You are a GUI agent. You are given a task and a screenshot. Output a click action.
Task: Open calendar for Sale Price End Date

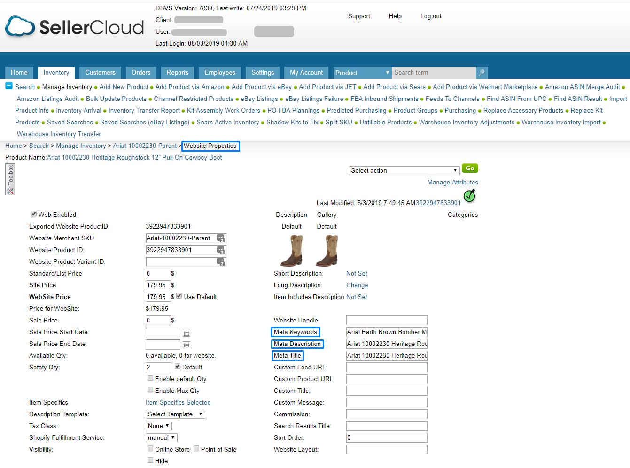(187, 345)
